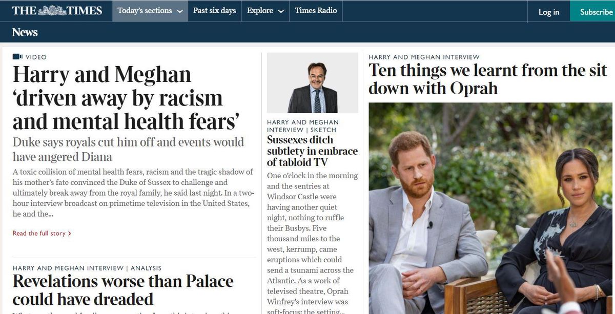Click Harry and Meghan Interview Analysis label
This screenshot has height=314, width=615.
87,268
